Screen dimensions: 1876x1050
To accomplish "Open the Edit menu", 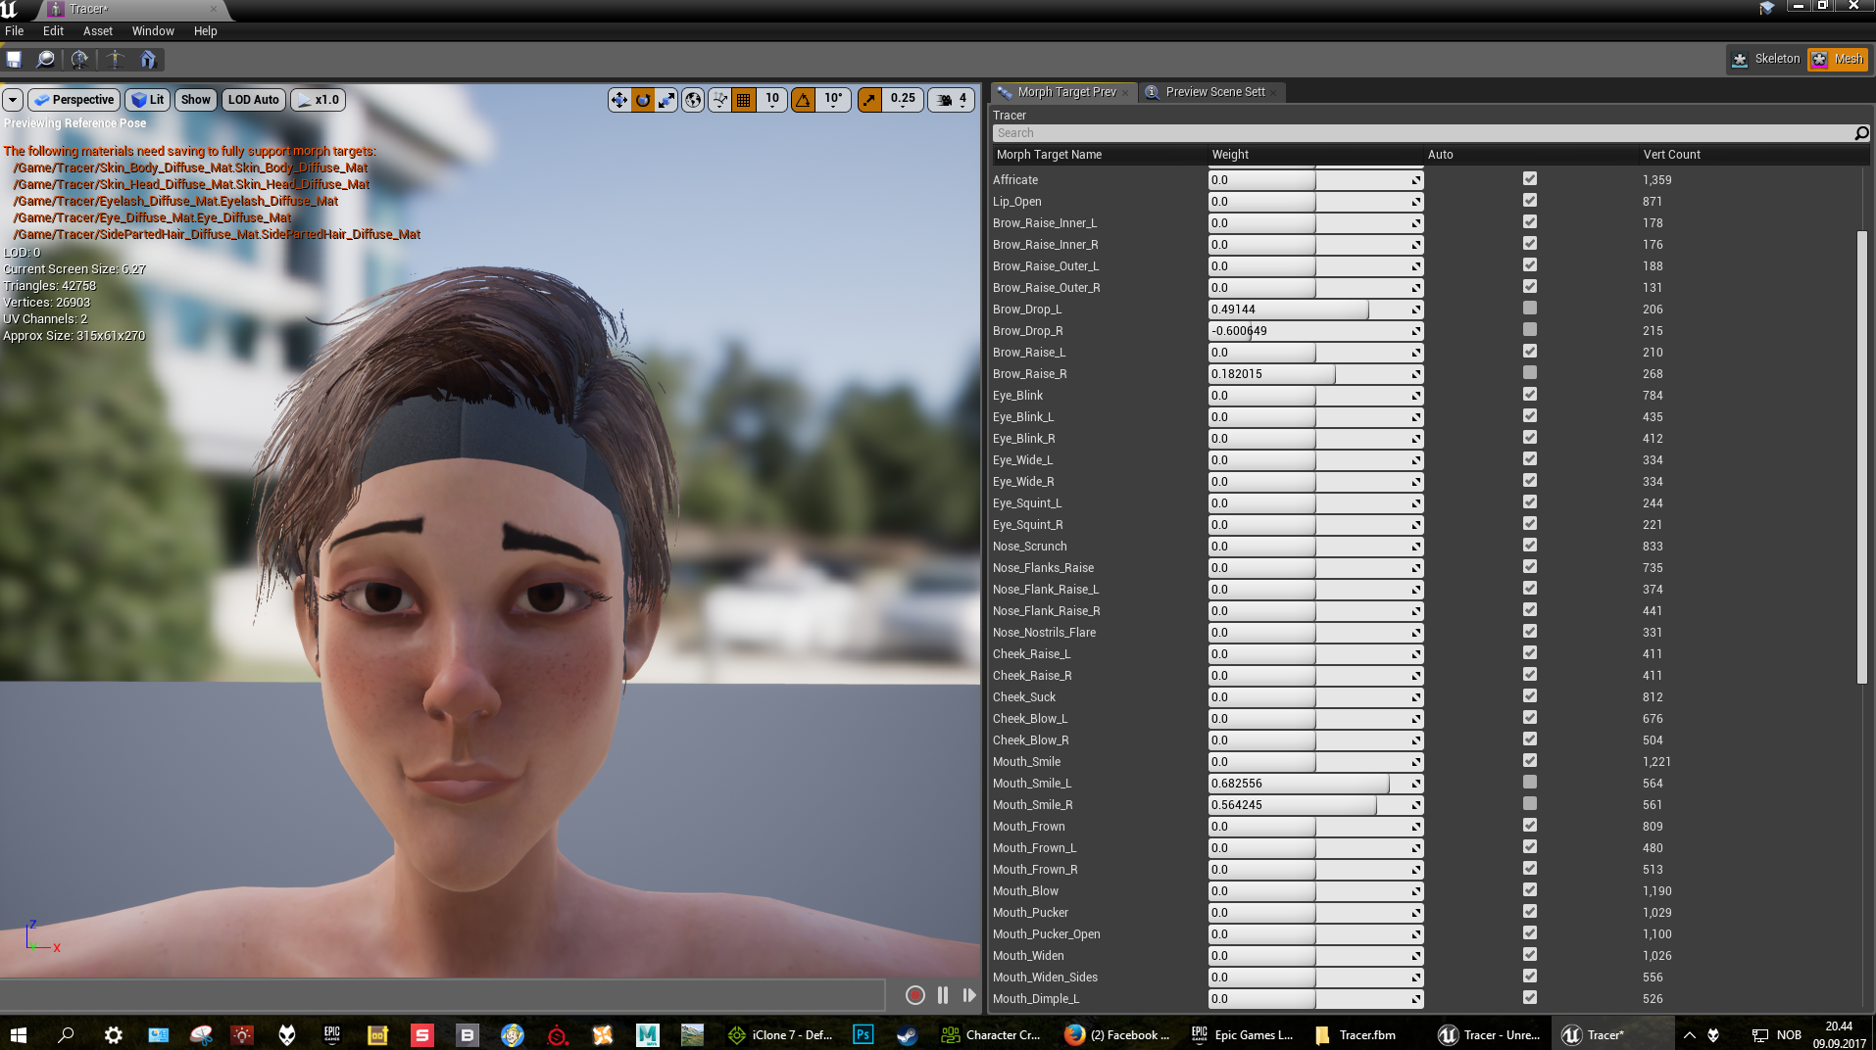I will pyautogui.click(x=53, y=31).
